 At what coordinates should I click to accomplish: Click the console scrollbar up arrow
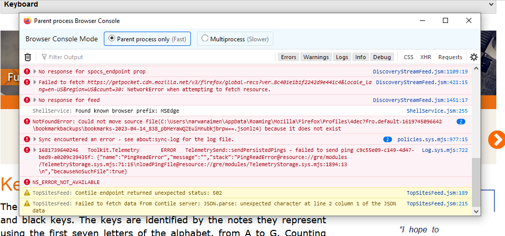click(x=475, y=68)
